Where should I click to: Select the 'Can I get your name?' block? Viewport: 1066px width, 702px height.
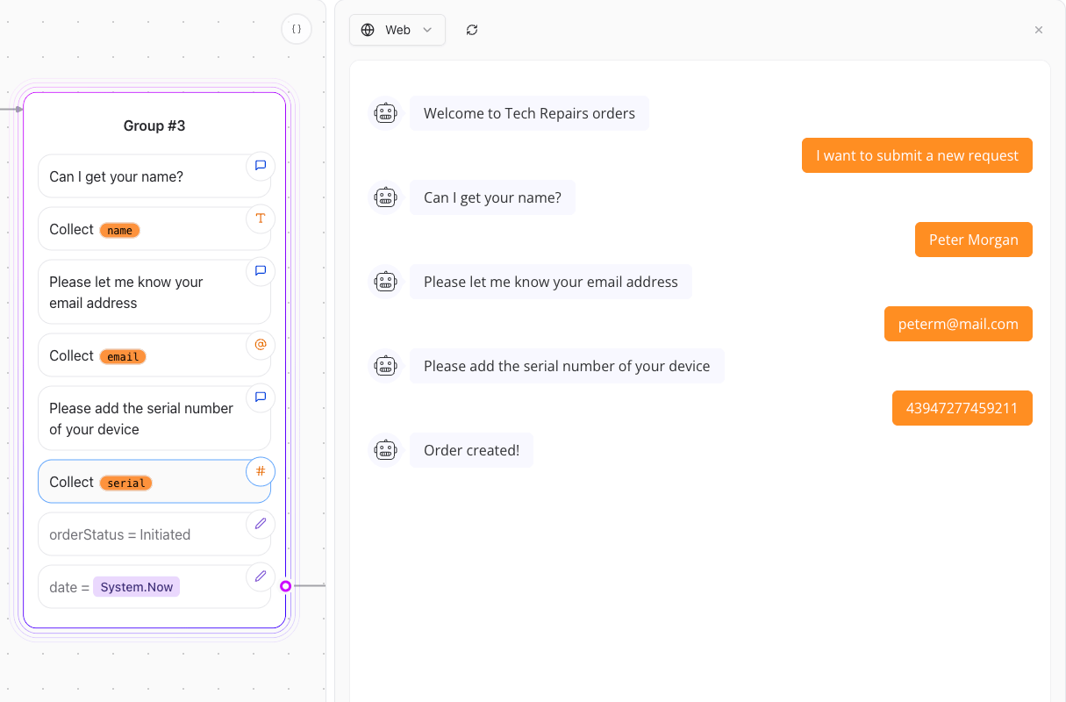[x=154, y=176]
